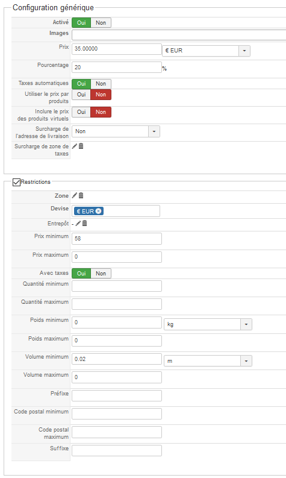
Task: Enable Oui for Utiliser le prix par produits
Action: [81, 95]
